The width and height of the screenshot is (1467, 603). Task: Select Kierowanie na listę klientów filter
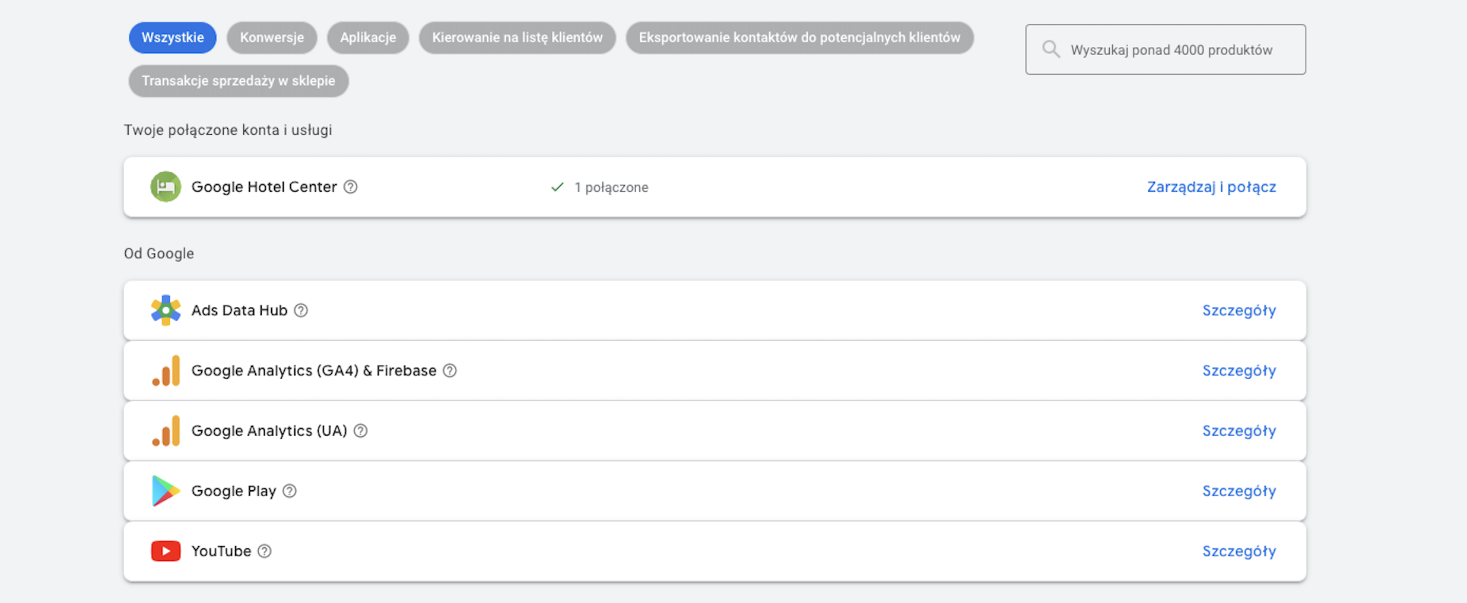517,37
